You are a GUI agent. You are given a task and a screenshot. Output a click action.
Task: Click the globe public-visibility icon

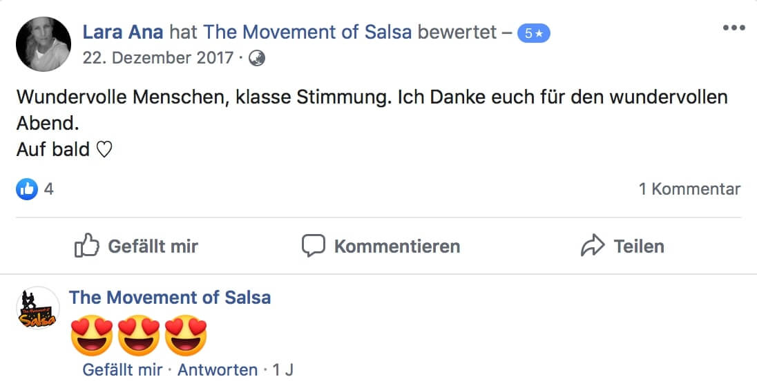257,59
